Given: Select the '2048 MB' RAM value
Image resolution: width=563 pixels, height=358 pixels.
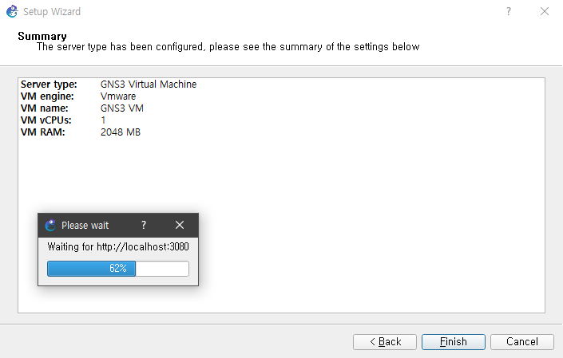Looking at the screenshot, I should pos(121,132).
